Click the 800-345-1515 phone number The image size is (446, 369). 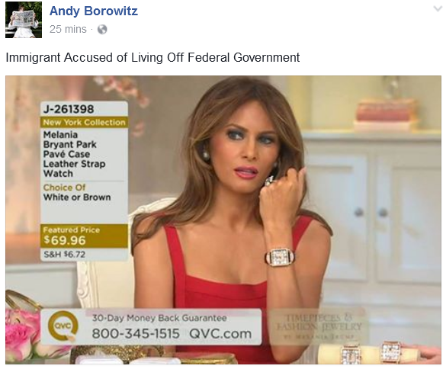[136, 333]
